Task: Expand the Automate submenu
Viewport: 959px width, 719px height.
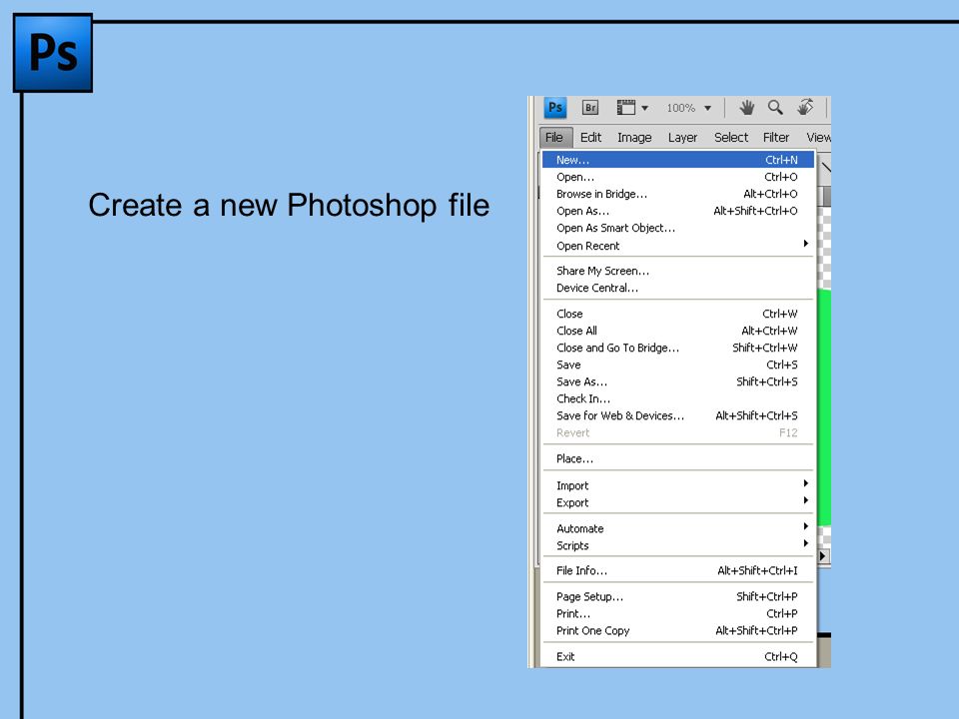Action: tap(677, 528)
